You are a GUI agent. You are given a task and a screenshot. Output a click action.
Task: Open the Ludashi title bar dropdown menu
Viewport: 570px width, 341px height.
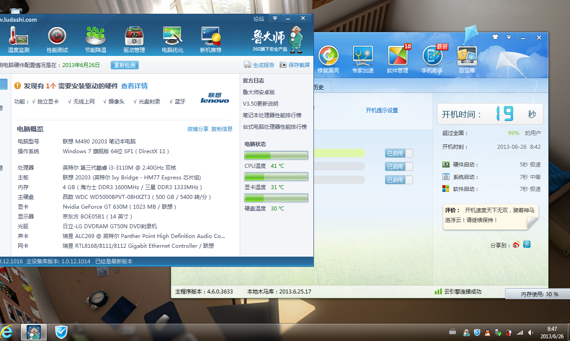275,18
